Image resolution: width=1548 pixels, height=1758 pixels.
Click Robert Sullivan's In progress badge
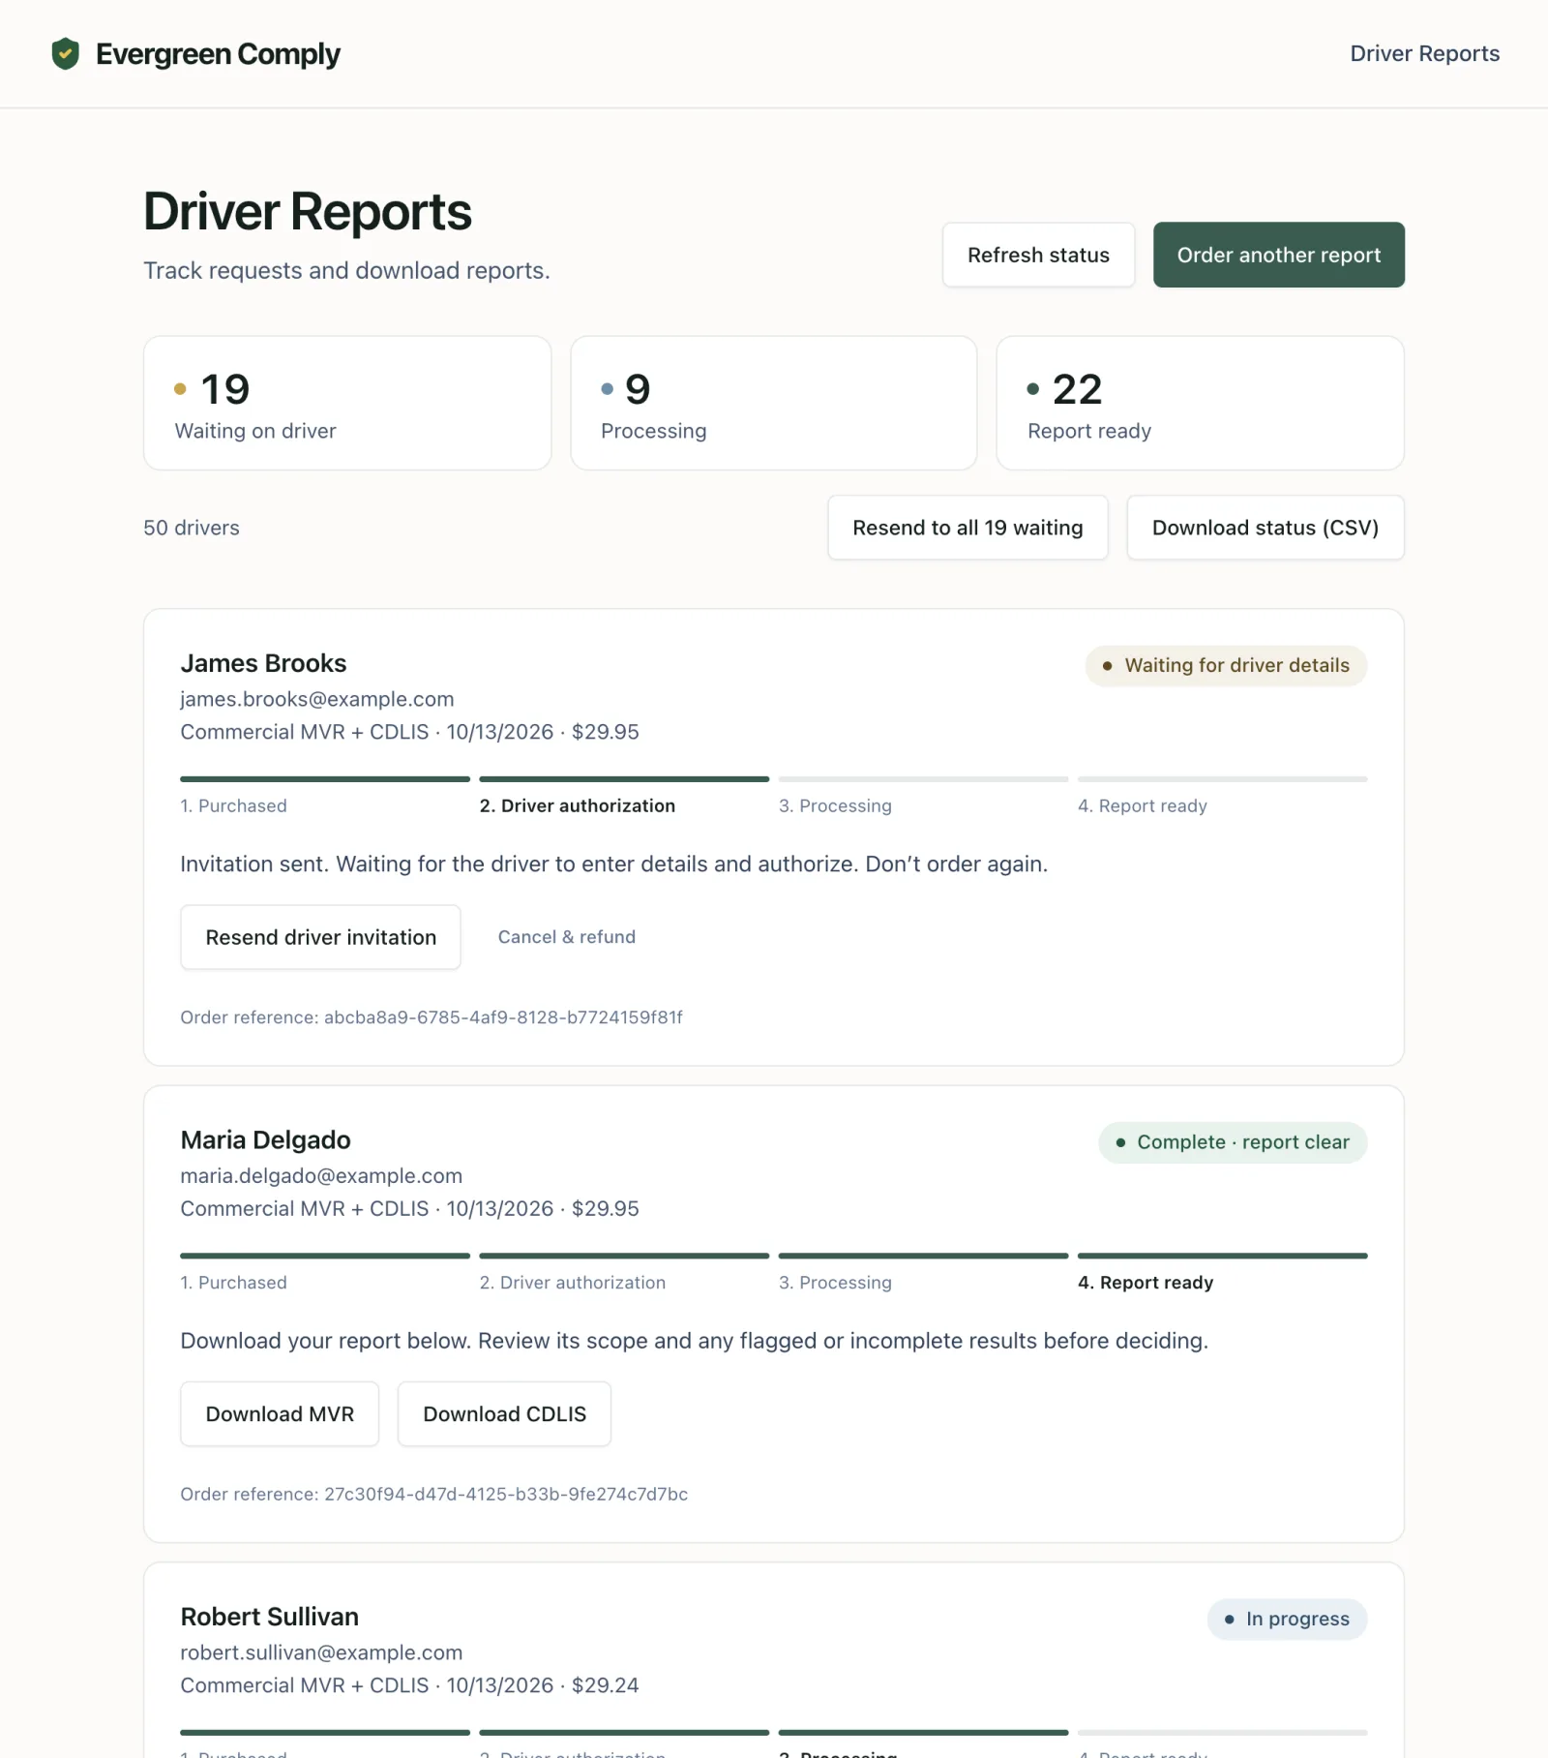(1287, 1620)
